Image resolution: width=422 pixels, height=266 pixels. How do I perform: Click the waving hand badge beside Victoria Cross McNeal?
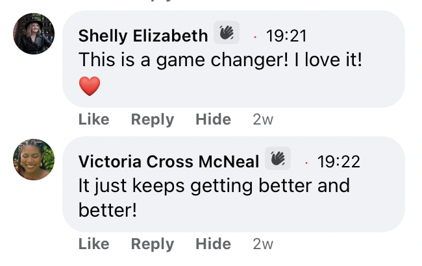click(x=278, y=158)
